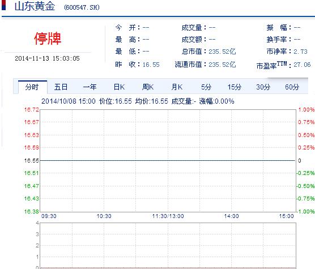Switch to the 30分 interval tab
Screen dimensions: 315x269
(263, 87)
